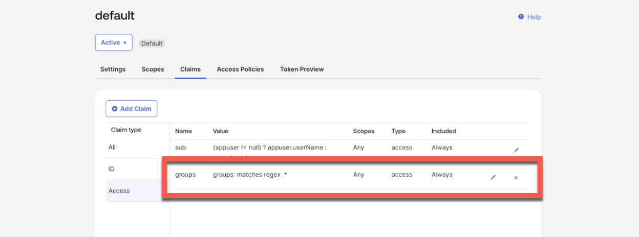Edit the sub claim with pencil icon
This screenshot has width=639, height=237.
(516, 150)
